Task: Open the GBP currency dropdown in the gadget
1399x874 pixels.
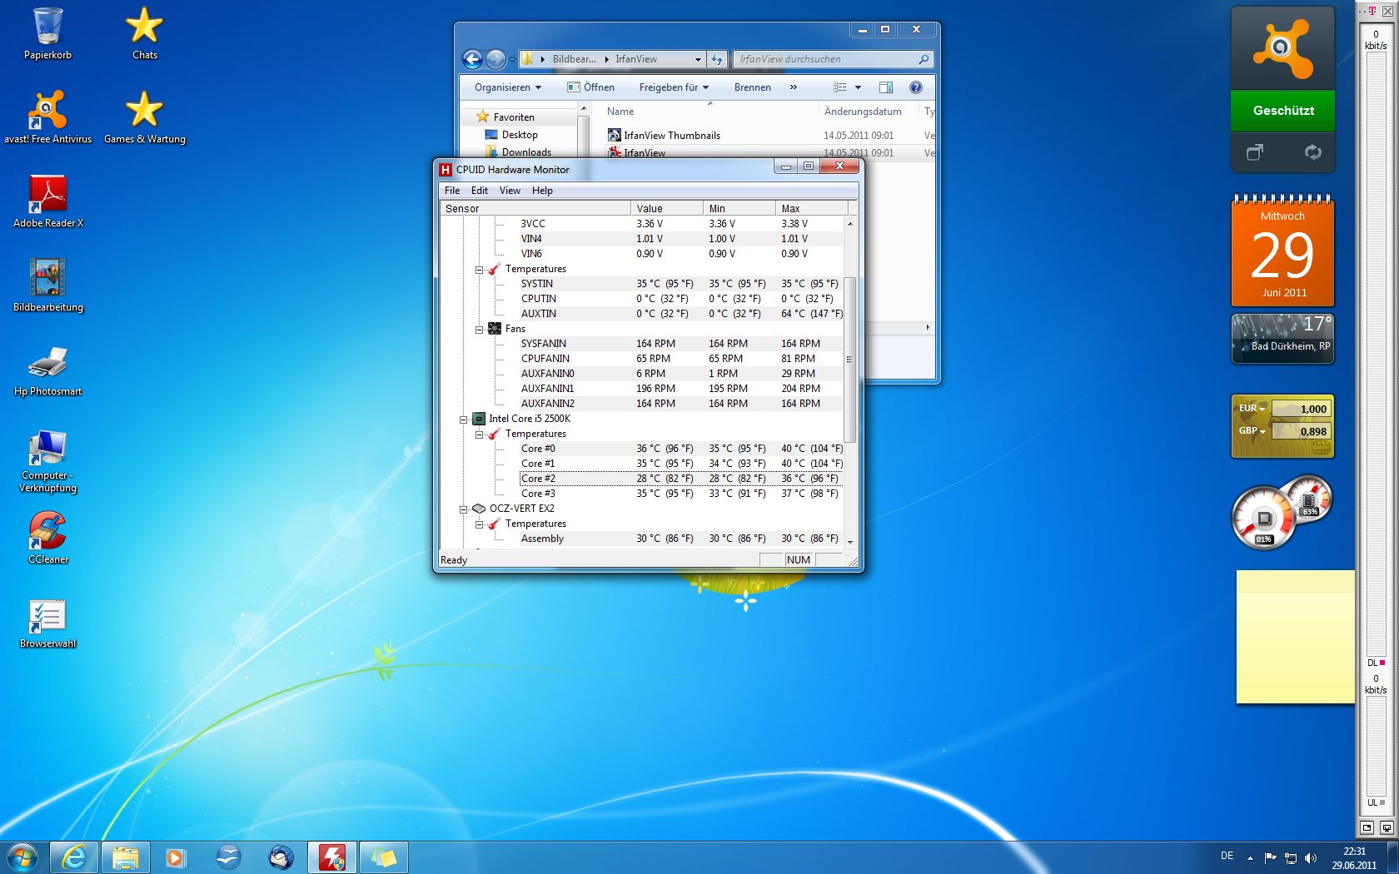Action: coord(1252,431)
